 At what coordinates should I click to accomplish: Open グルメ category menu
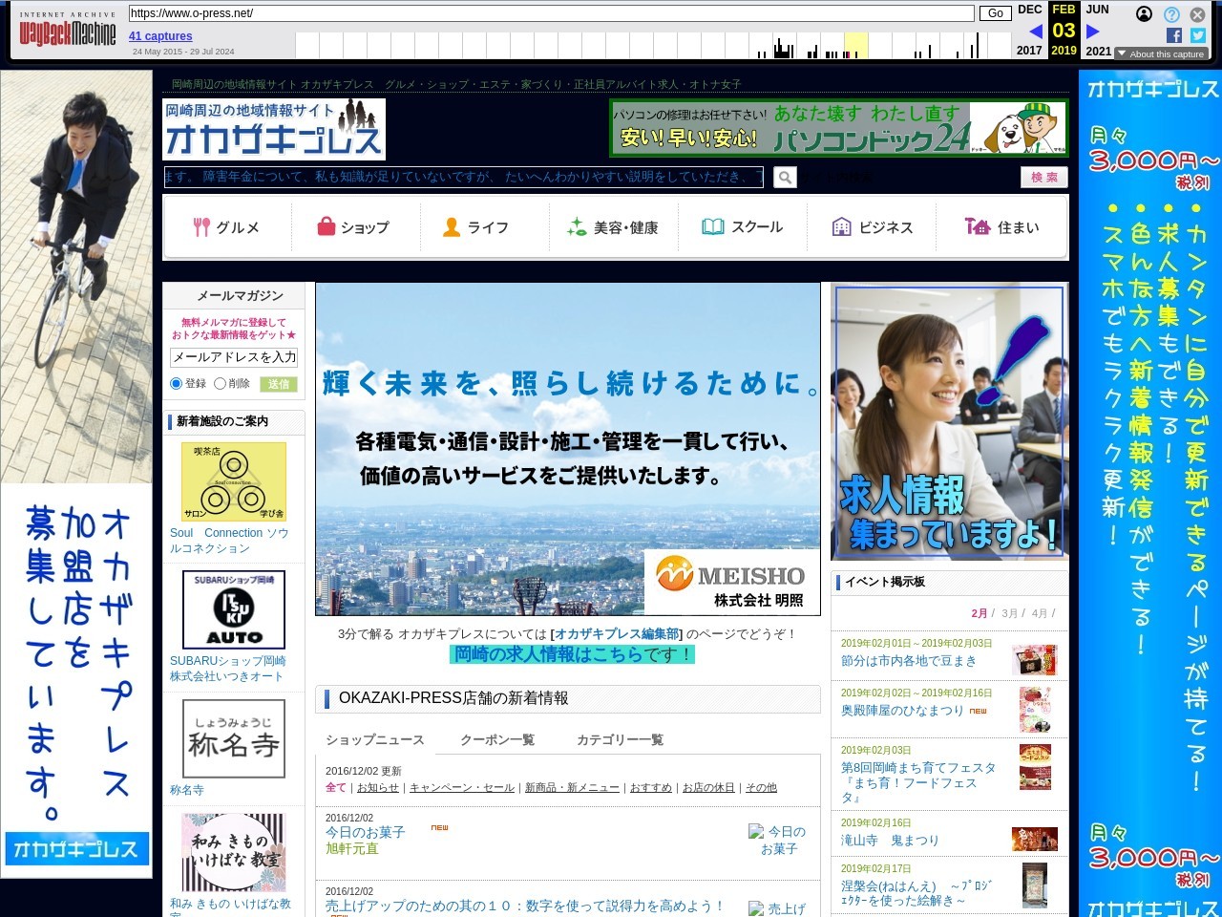coord(226,227)
